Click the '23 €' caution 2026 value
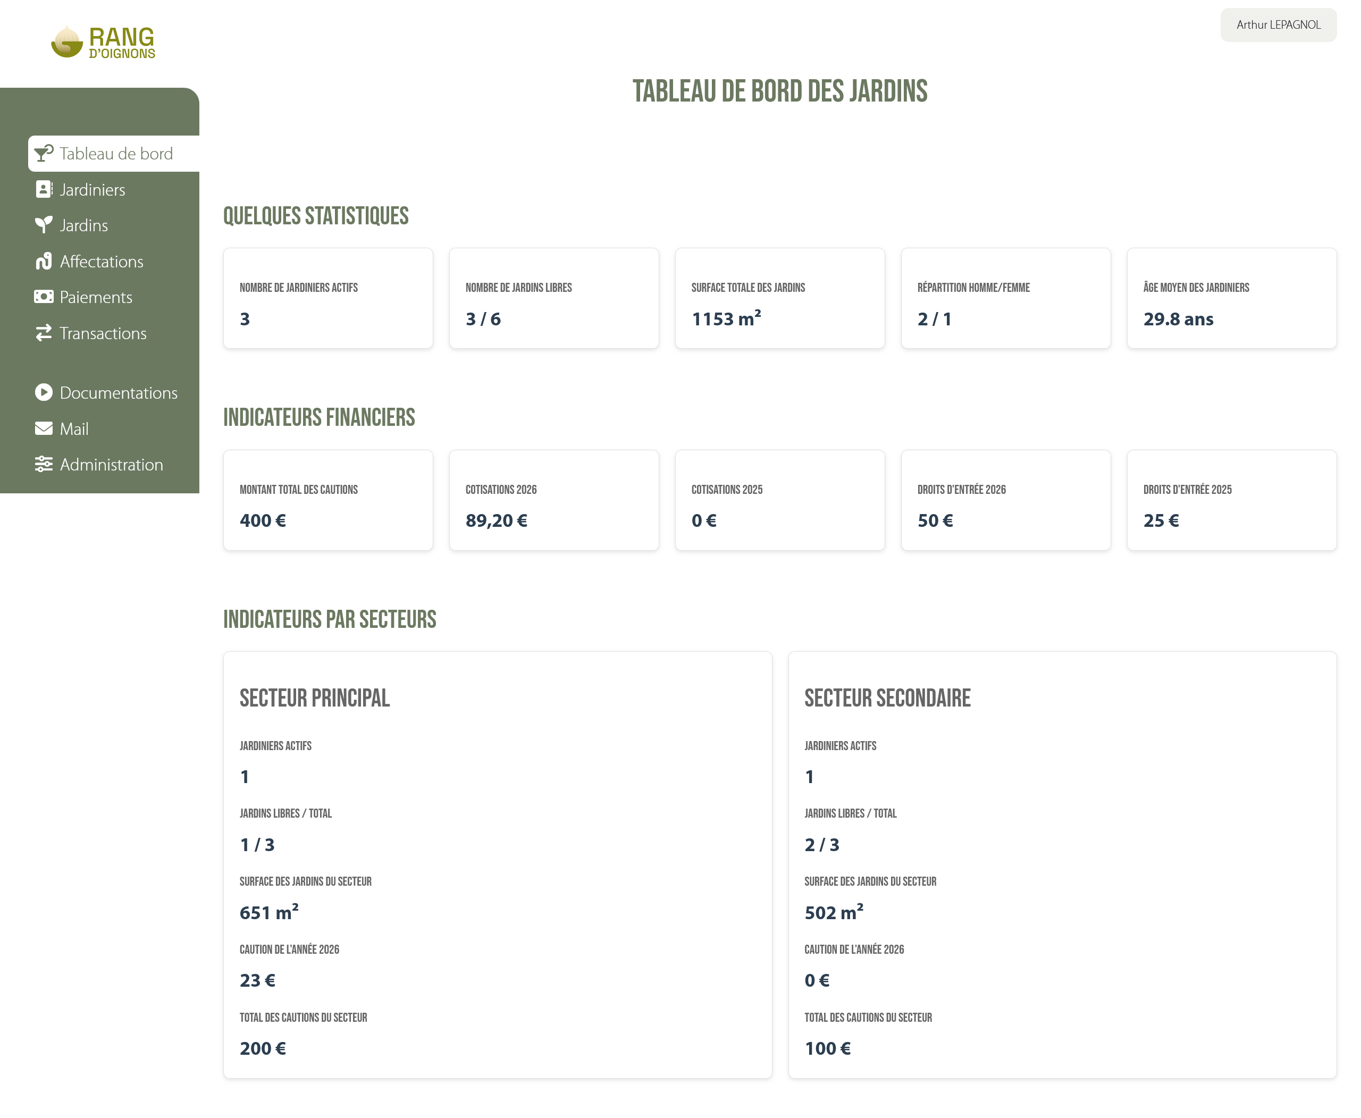 pyautogui.click(x=258, y=980)
